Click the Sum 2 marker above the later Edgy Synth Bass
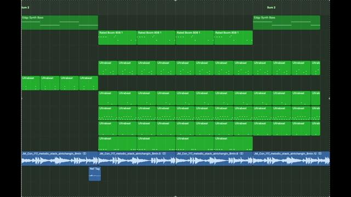The image size is (351, 197). click(271, 7)
